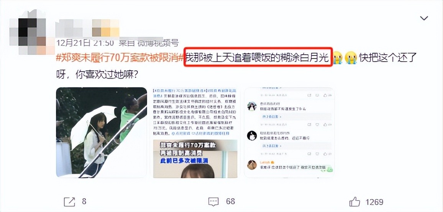Click the blurred username

[x=74, y=28]
